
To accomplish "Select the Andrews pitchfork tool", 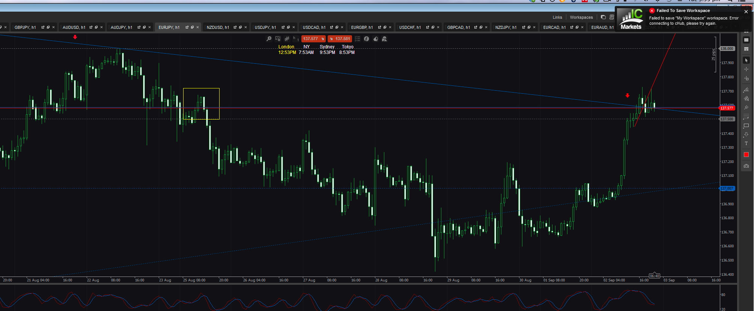I will (x=746, y=108).
